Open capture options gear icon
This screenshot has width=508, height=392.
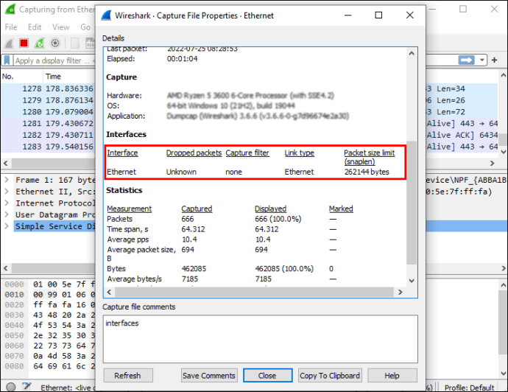[x=55, y=43]
